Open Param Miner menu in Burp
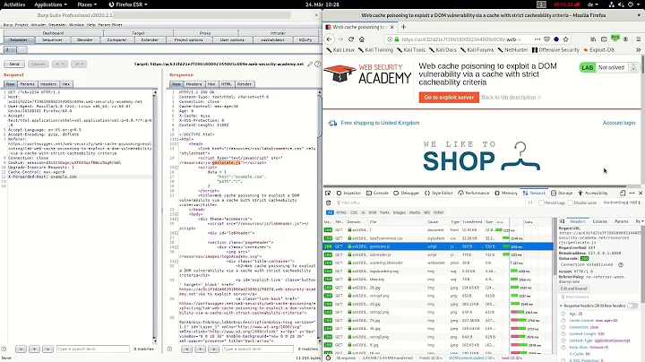Viewport: 645px width, 362px height. pos(110,25)
